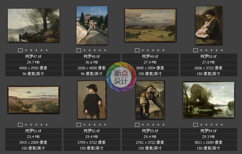The height and width of the screenshot is (154, 242).
Task: Tick the label checkbox for 柯罗49.tif
Action: pyautogui.click(x=137, y=50)
